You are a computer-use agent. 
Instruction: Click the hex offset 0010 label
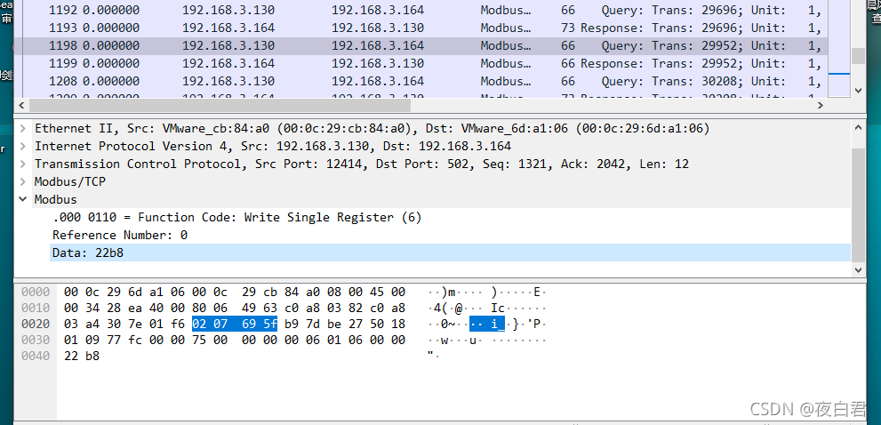pyautogui.click(x=36, y=308)
